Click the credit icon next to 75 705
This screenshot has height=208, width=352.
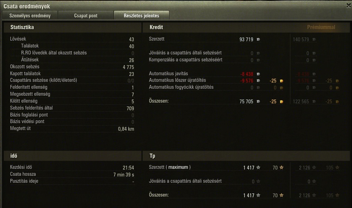coord(258,102)
